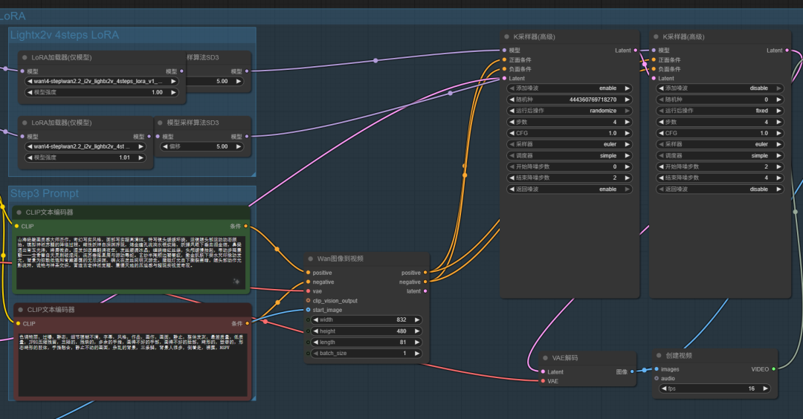Collapse the LoRA加载器 node with strength 1.00
803x419 pixels.
25,58
